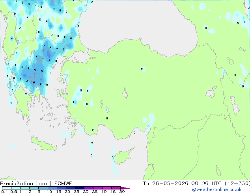Select the 5–10 mm legend color swatch
The height and width of the screenshot is (193, 250).
[x=43, y=188]
